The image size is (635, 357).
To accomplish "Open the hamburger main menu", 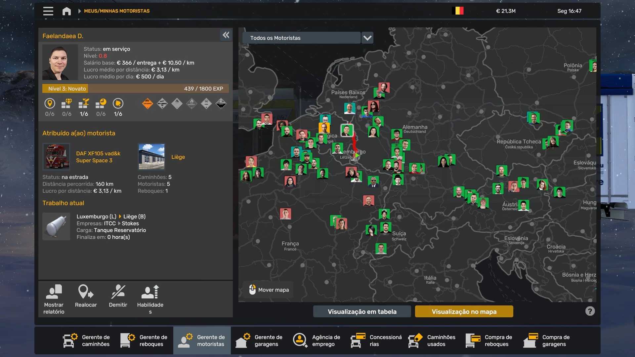I will 48,11.
